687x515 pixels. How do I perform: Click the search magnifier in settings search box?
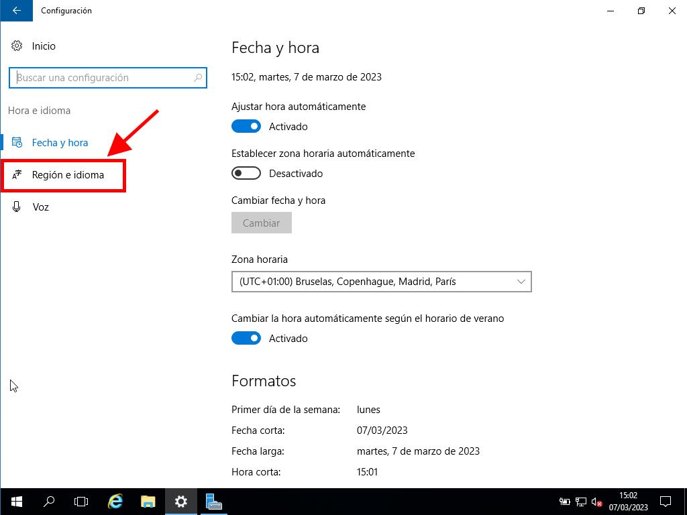(198, 78)
